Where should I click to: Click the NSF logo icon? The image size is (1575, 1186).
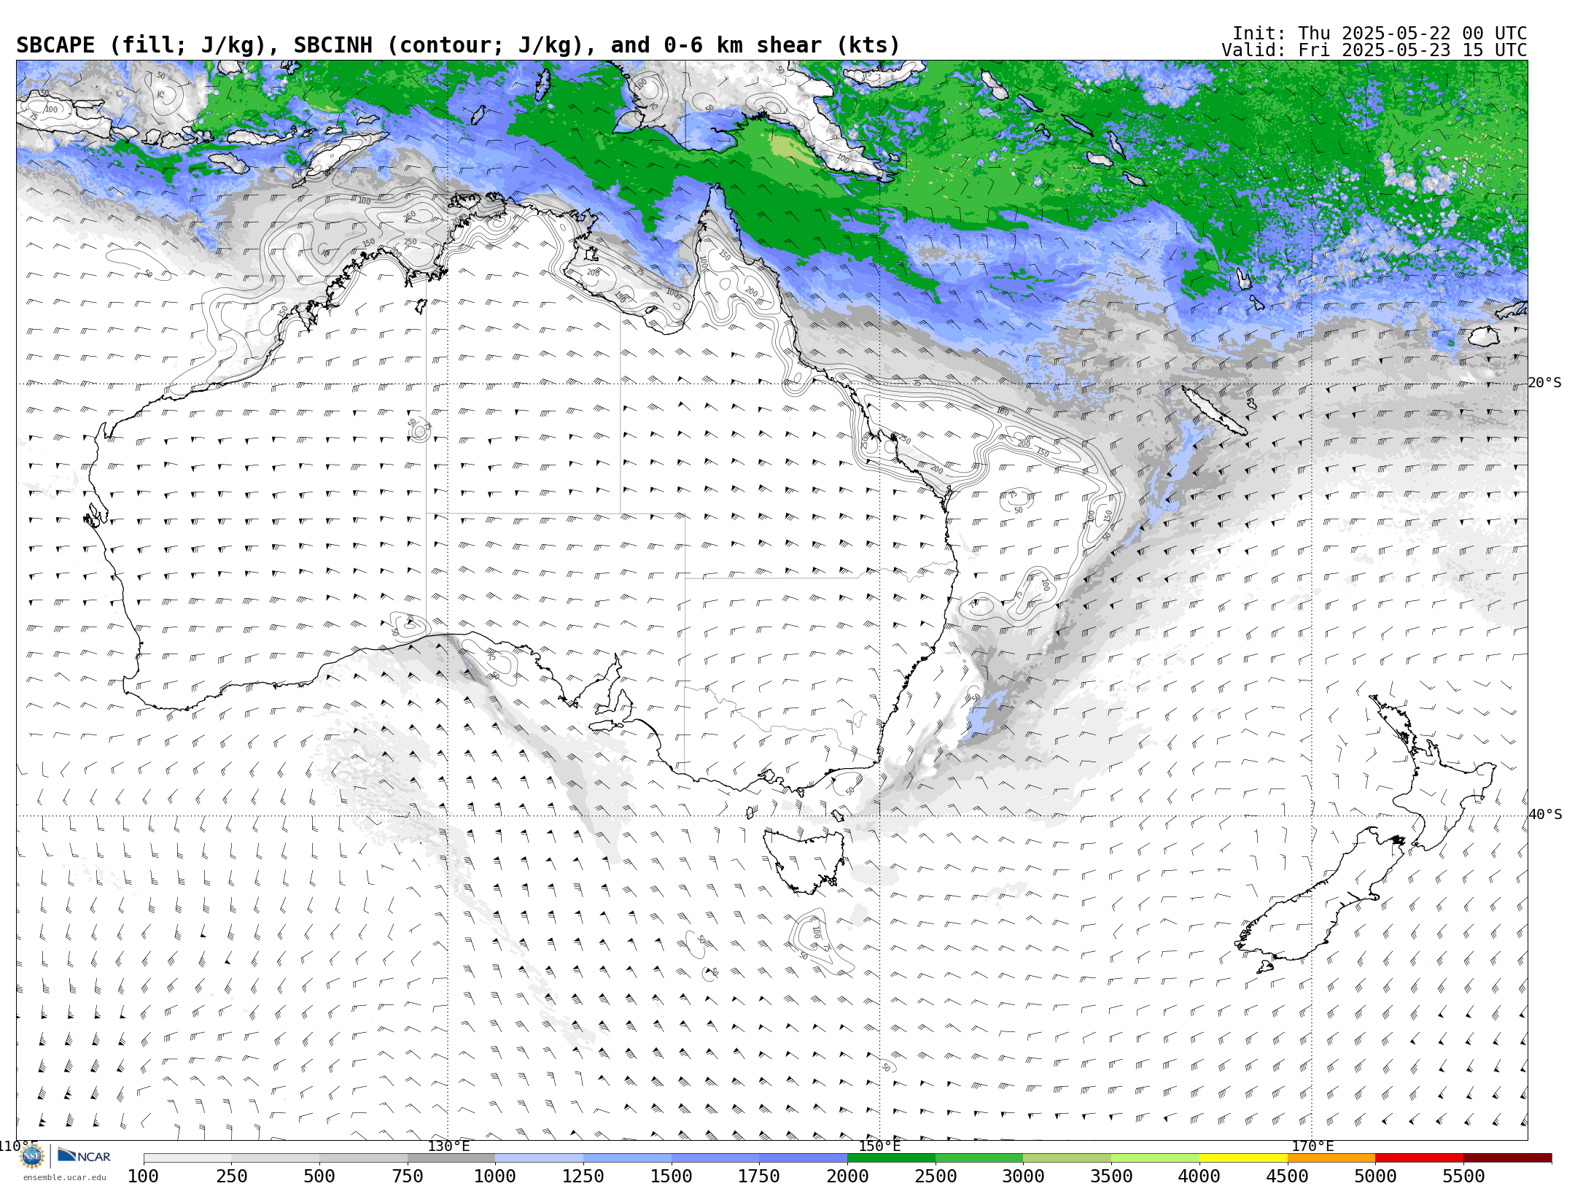click(x=32, y=1156)
